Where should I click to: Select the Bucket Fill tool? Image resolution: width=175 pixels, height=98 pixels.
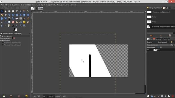click(x=17, y=19)
